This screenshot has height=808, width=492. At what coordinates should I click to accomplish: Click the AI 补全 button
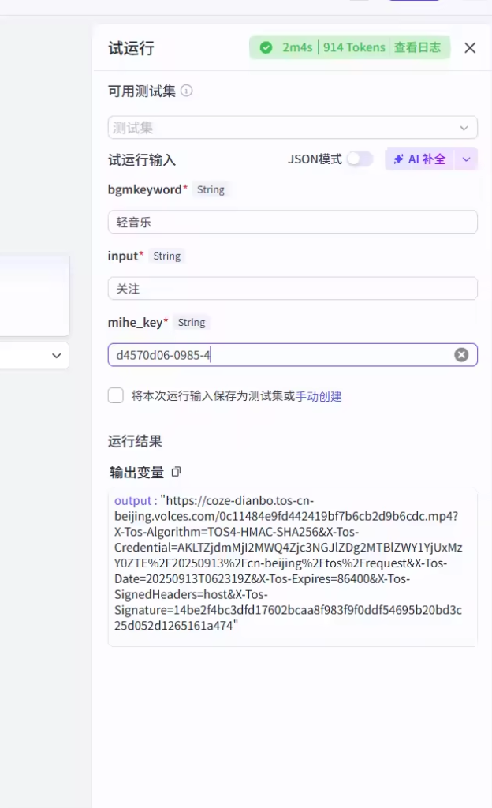click(419, 159)
